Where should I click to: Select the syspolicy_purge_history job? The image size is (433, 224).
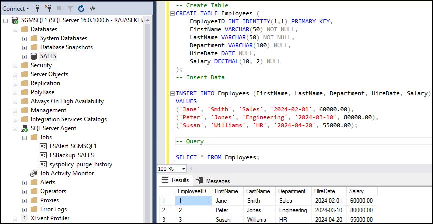80,164
